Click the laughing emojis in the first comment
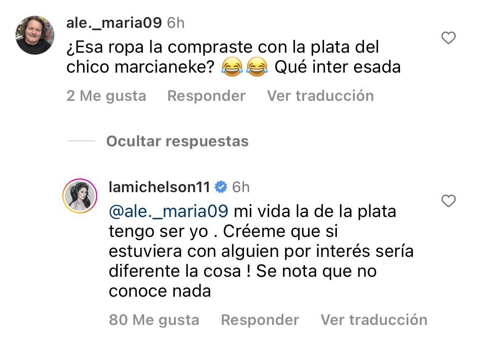 point(245,68)
